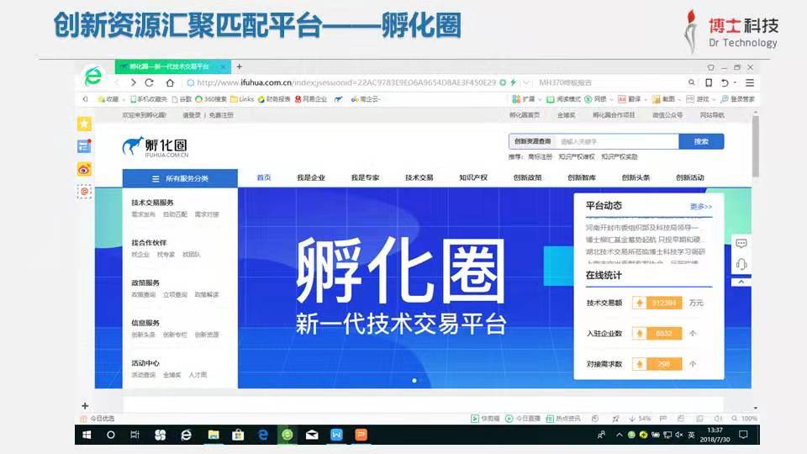Open Microsoft Store from the taskbar
This screenshot has width=807, height=454.
238,435
